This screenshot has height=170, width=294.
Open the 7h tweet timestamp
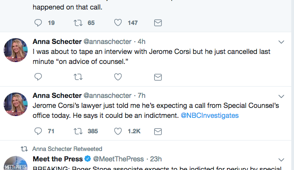click(x=142, y=96)
